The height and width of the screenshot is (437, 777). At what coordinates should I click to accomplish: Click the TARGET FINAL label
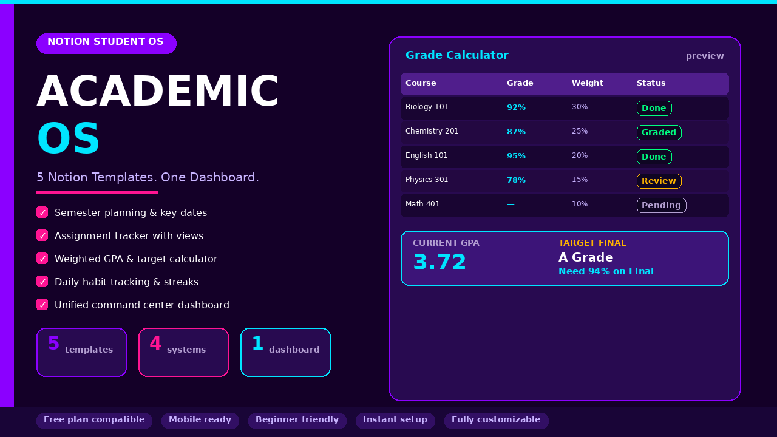(x=592, y=243)
